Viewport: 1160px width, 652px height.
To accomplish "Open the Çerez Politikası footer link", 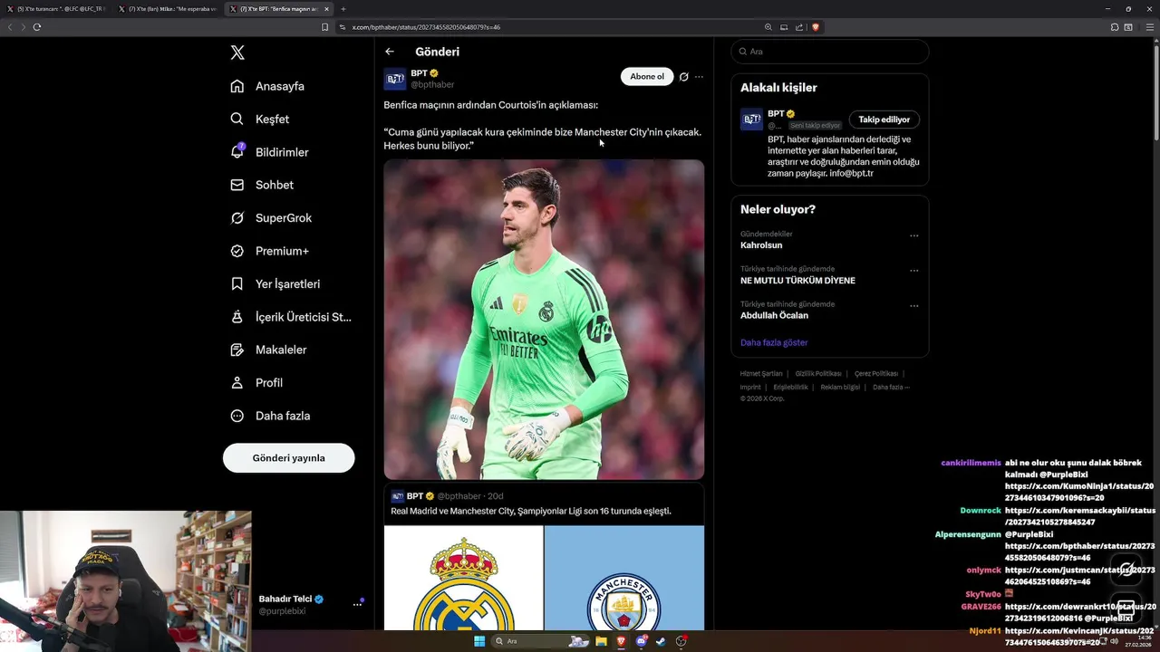I will coord(876,373).
